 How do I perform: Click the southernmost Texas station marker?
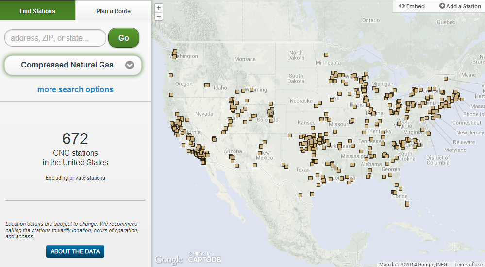pos(301,195)
